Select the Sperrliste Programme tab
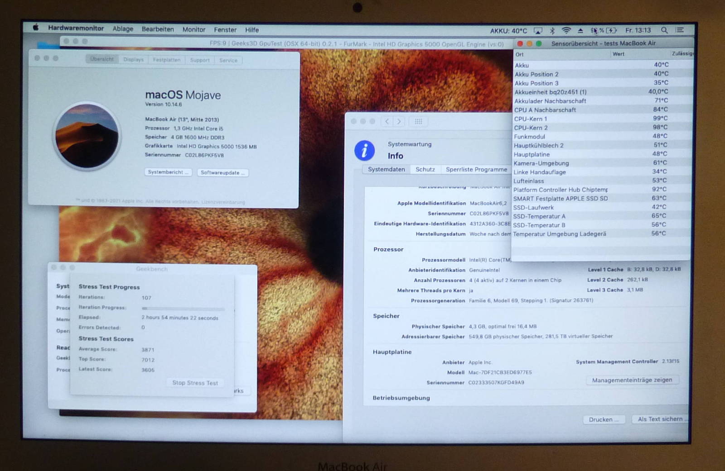The height and width of the screenshot is (471, 725). click(x=476, y=169)
